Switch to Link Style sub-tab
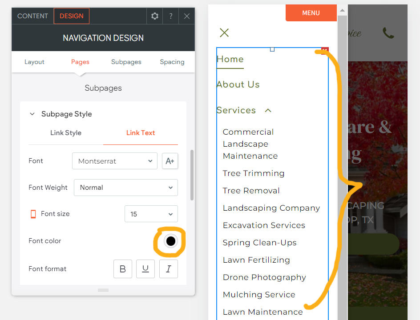Image resolution: width=420 pixels, height=320 pixels. click(66, 133)
